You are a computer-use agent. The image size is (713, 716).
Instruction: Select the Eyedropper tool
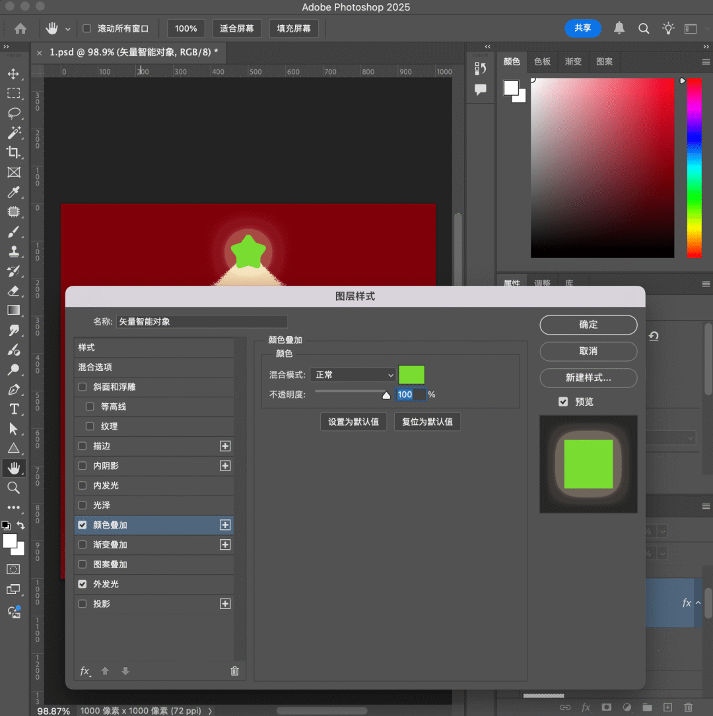[x=13, y=192]
